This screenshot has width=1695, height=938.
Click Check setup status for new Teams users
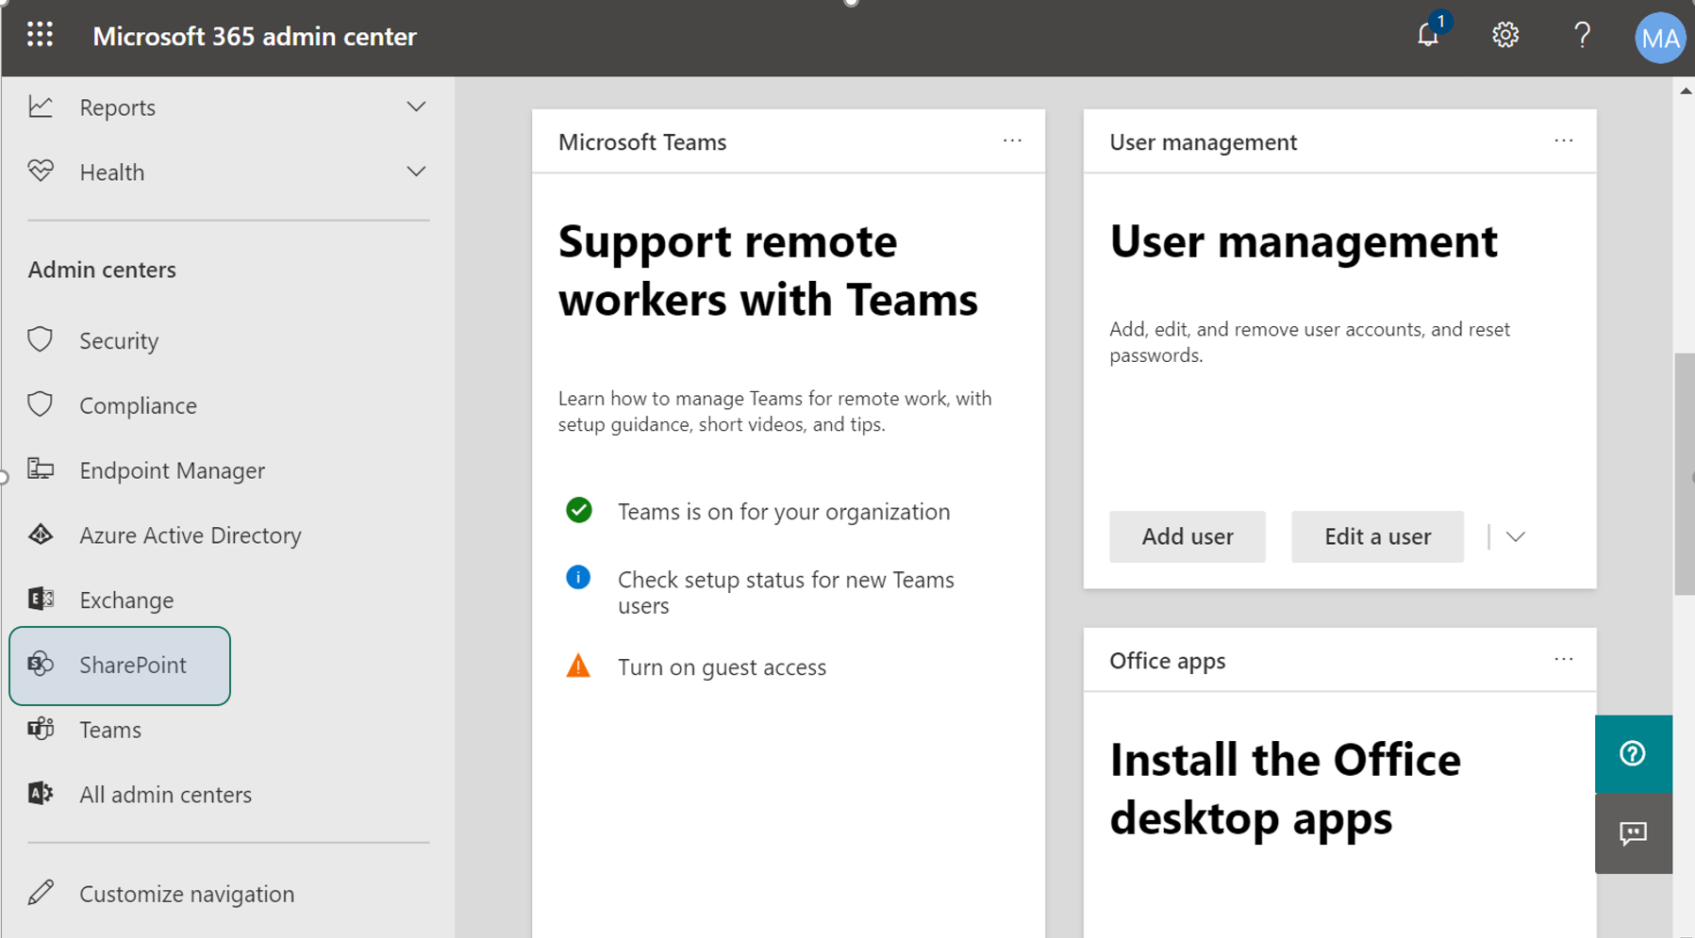786,592
